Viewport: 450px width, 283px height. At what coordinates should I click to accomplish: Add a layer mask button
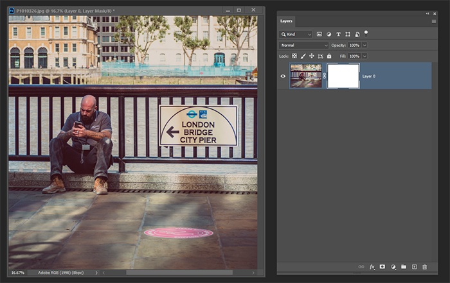tap(382, 267)
